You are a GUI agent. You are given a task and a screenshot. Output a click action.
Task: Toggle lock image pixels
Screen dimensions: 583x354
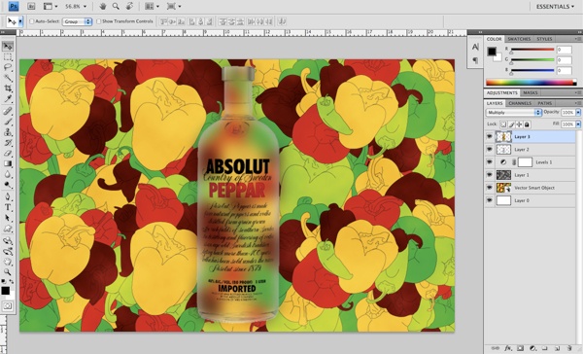point(511,124)
